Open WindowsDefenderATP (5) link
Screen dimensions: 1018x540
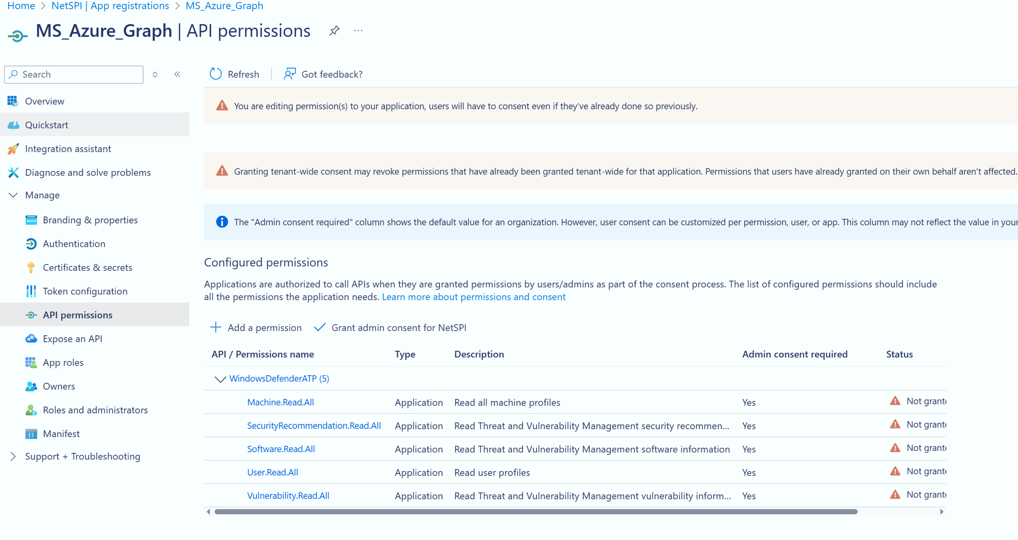point(279,378)
